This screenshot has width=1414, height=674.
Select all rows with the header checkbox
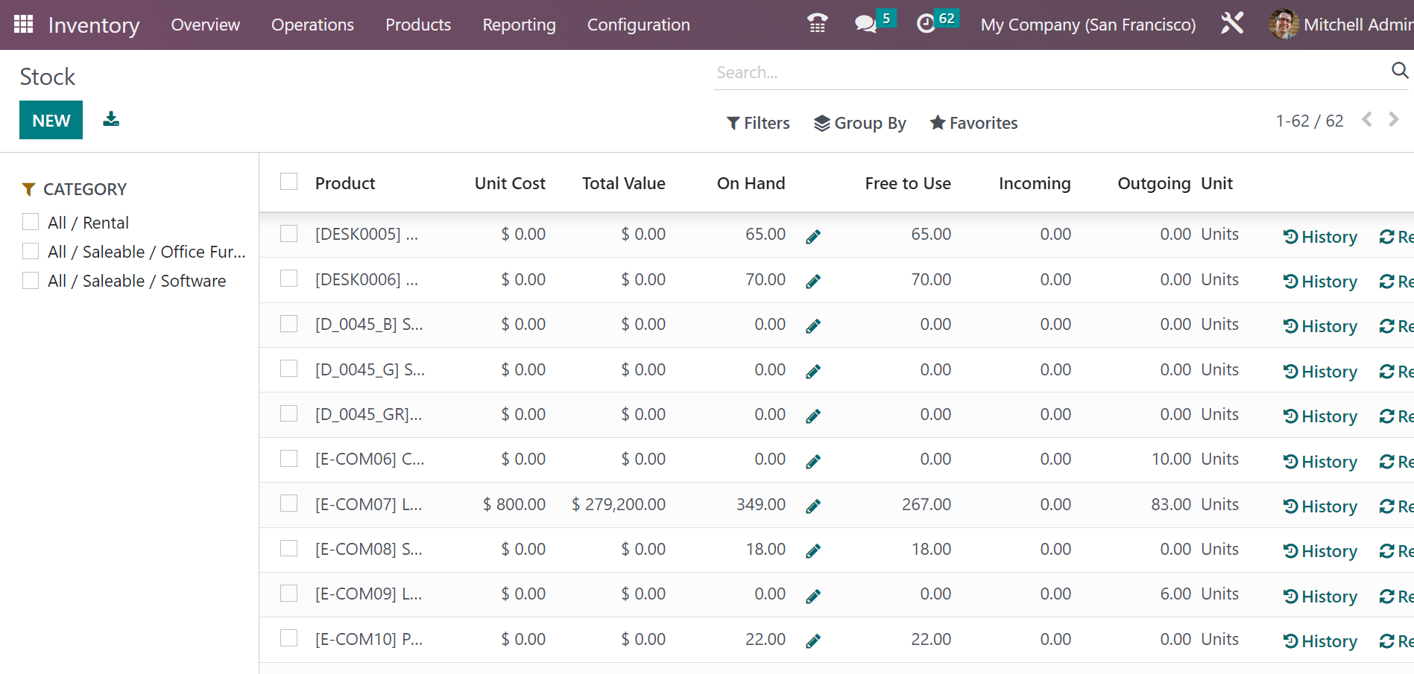288,181
